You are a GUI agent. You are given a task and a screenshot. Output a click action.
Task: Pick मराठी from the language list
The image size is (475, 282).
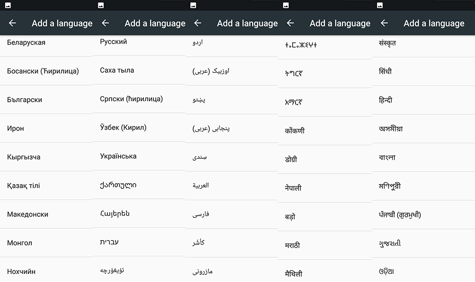292,245
